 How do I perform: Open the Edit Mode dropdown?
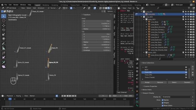[x=13, y=8]
